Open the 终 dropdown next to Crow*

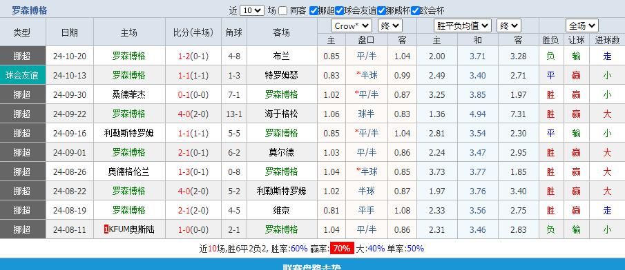click(x=390, y=26)
